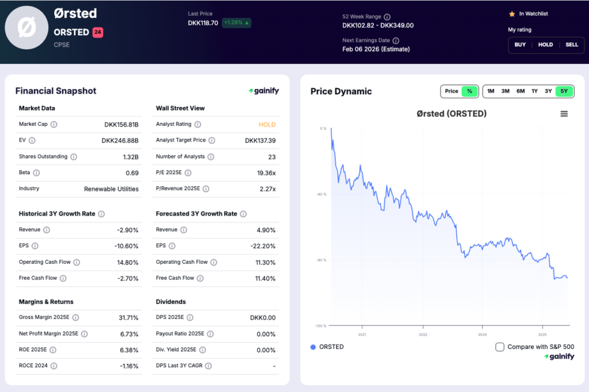Click the gainify logo below the price chart

(559, 356)
